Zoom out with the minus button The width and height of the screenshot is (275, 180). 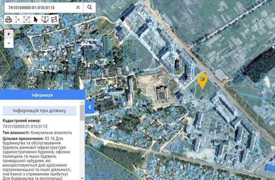tap(9, 43)
